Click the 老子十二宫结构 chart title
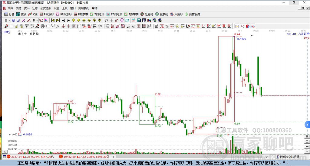310x166 pixels. pos(28,34)
